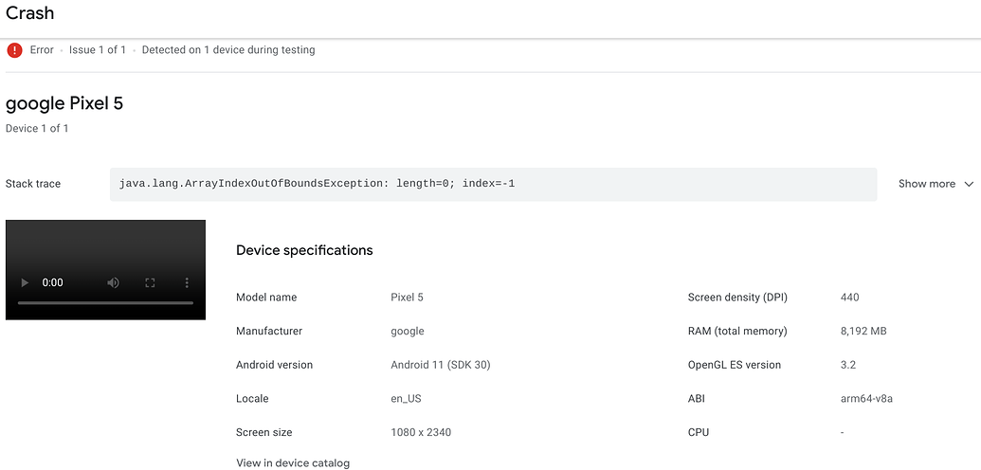The height and width of the screenshot is (470, 981).
Task: Click the Device specifications heading
Action: click(304, 251)
